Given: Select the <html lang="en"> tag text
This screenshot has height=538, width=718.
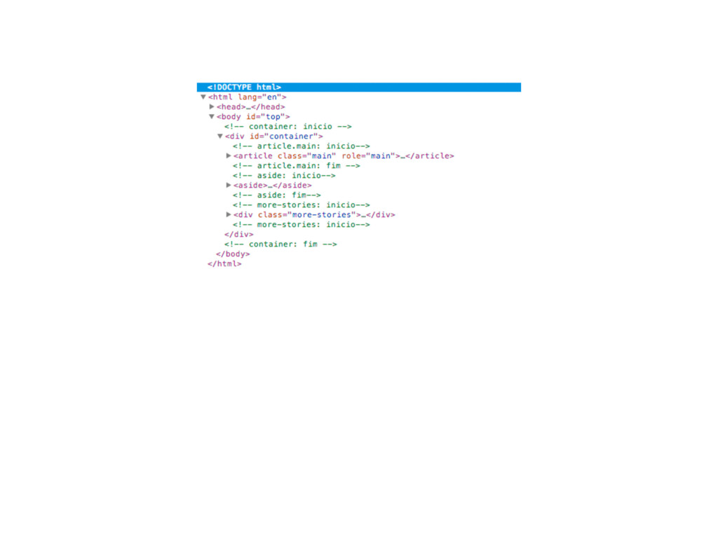Looking at the screenshot, I should (248, 97).
